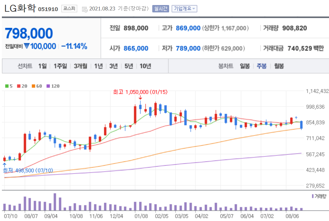Click the 279,652 y-axis price label

315,186
